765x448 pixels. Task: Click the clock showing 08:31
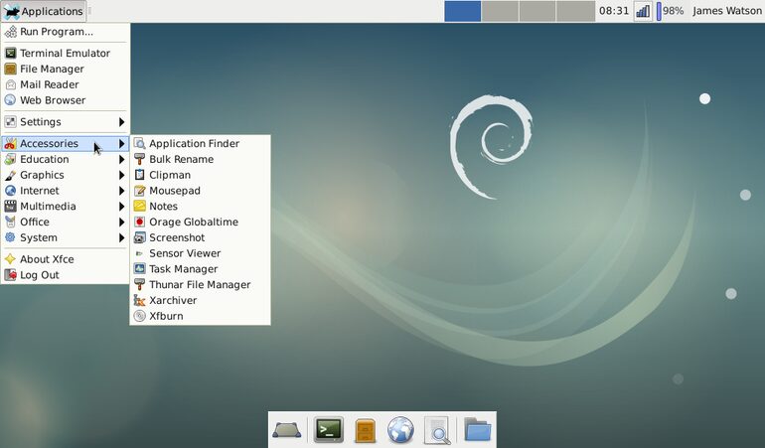pyautogui.click(x=614, y=11)
